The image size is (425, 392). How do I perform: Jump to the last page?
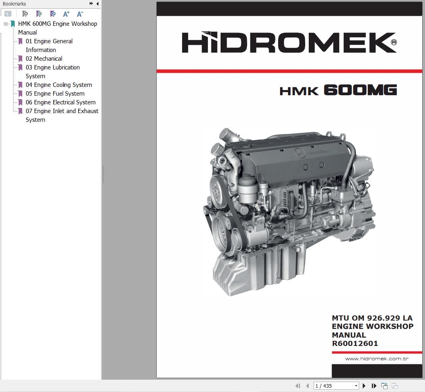pyautogui.click(x=374, y=386)
